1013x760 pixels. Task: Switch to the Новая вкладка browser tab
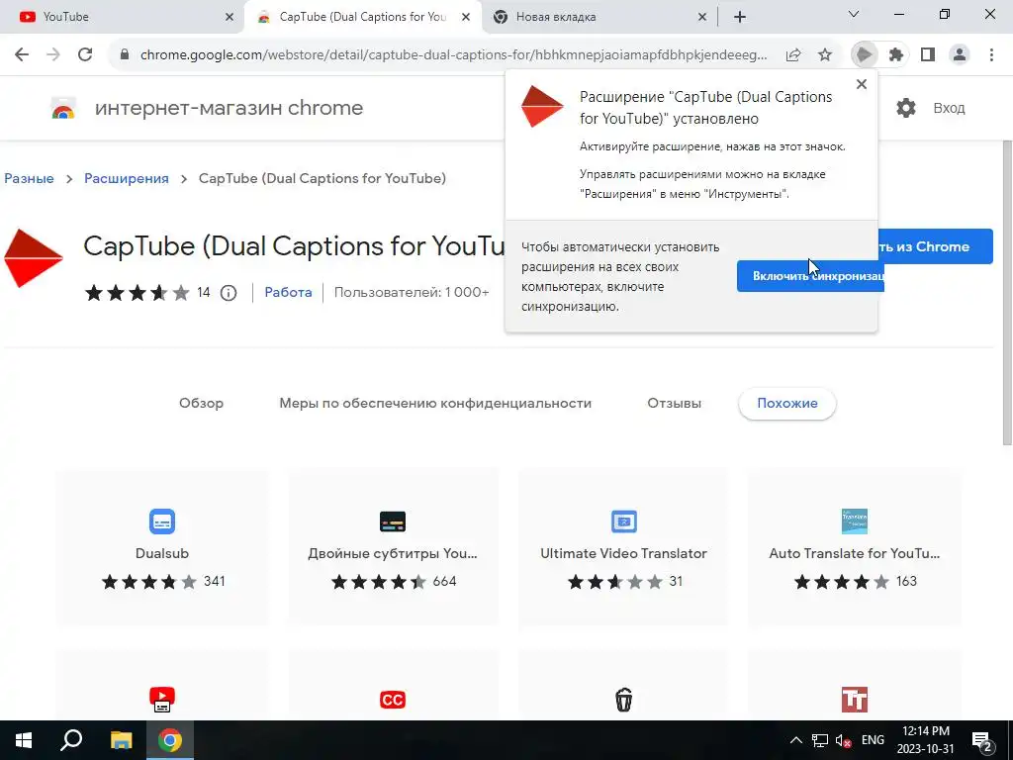tap(598, 17)
